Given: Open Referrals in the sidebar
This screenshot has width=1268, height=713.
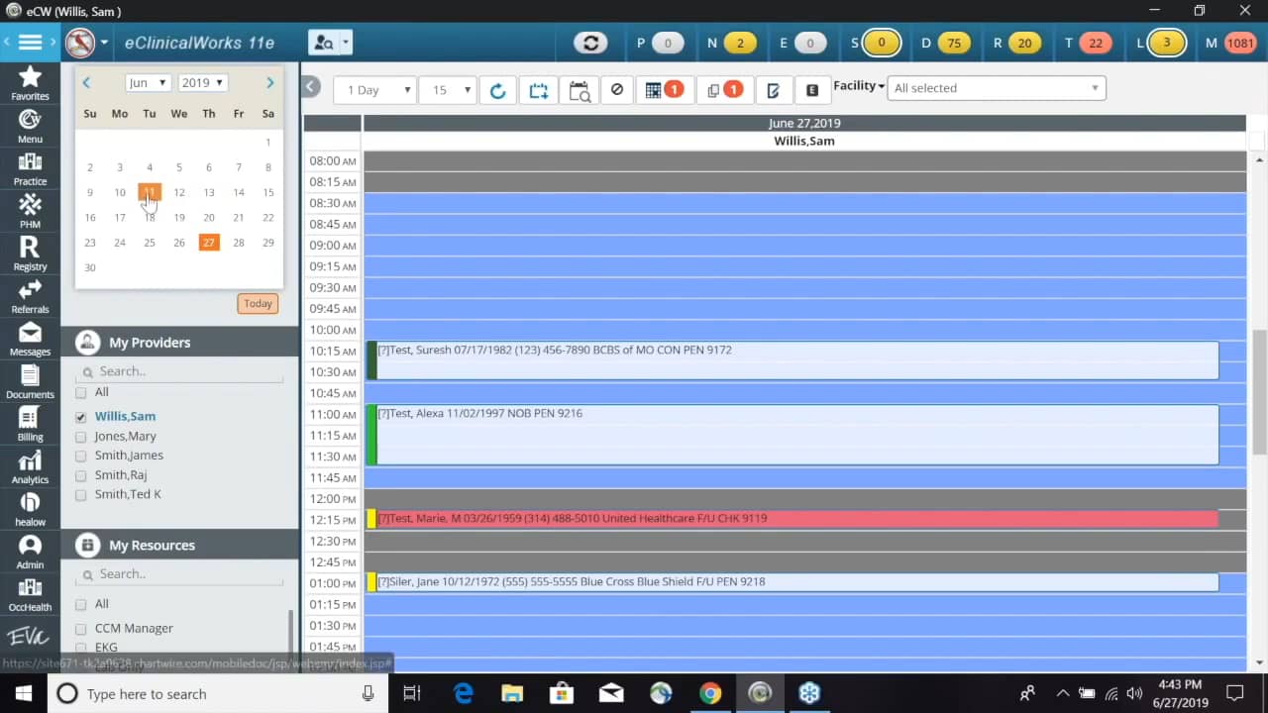Looking at the screenshot, I should 30,296.
